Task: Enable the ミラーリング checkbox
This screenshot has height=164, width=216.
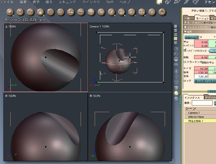Action: click(x=185, y=62)
